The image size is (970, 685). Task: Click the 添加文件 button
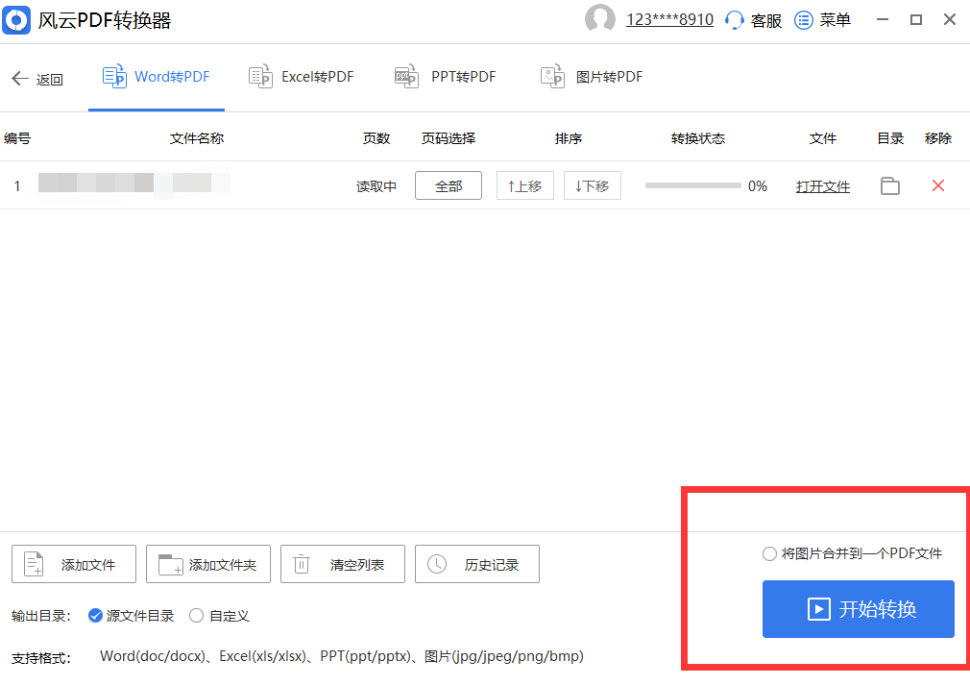tap(74, 564)
